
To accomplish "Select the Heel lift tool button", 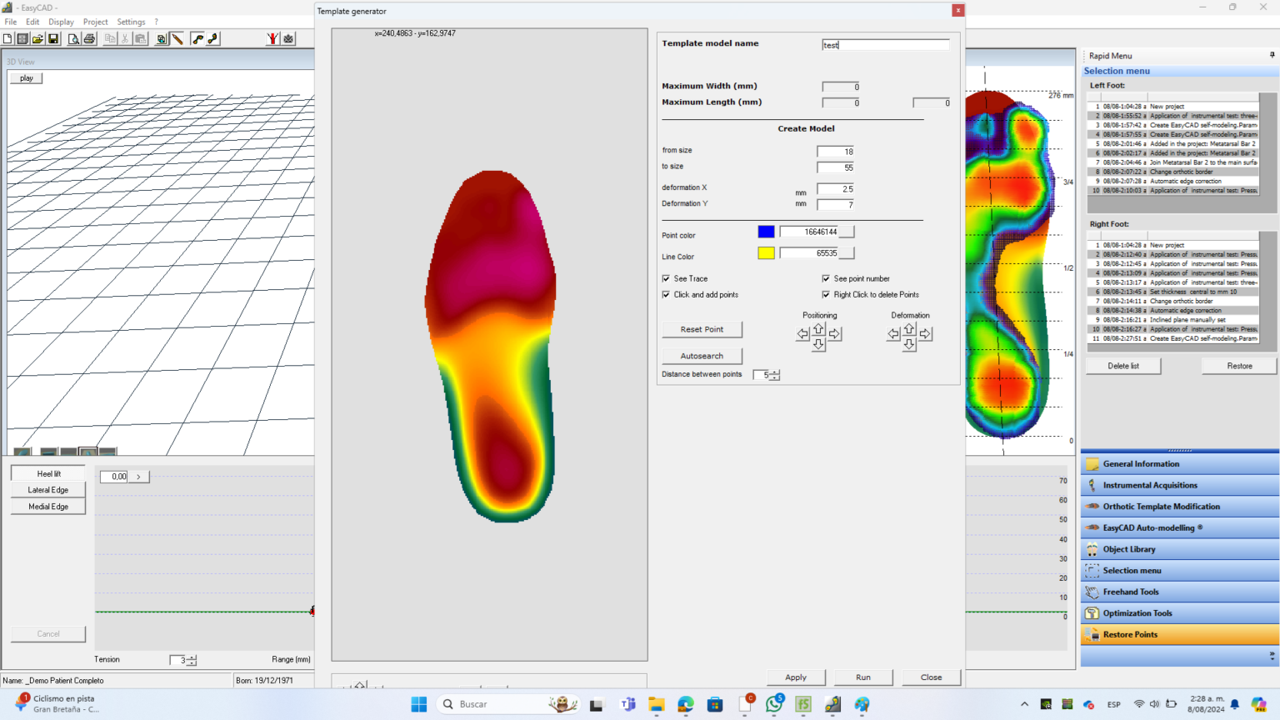I will tap(47, 473).
